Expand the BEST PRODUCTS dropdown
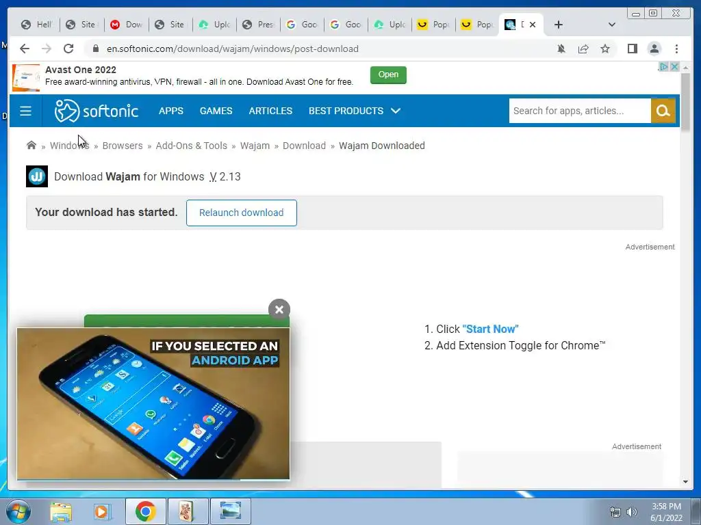 355,111
